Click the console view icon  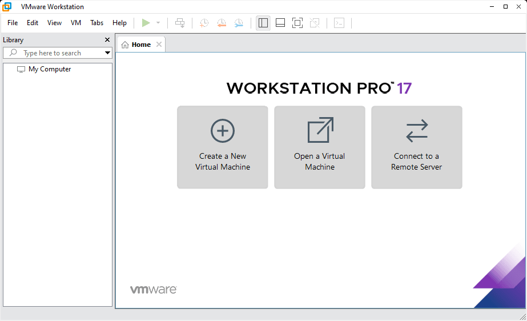(x=339, y=23)
